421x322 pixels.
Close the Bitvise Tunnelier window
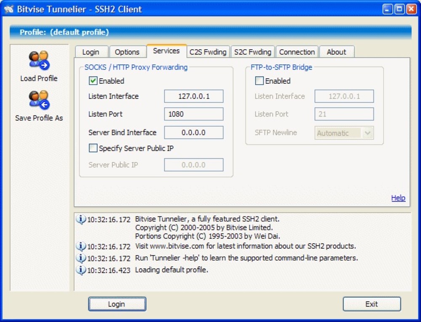pos(411,9)
